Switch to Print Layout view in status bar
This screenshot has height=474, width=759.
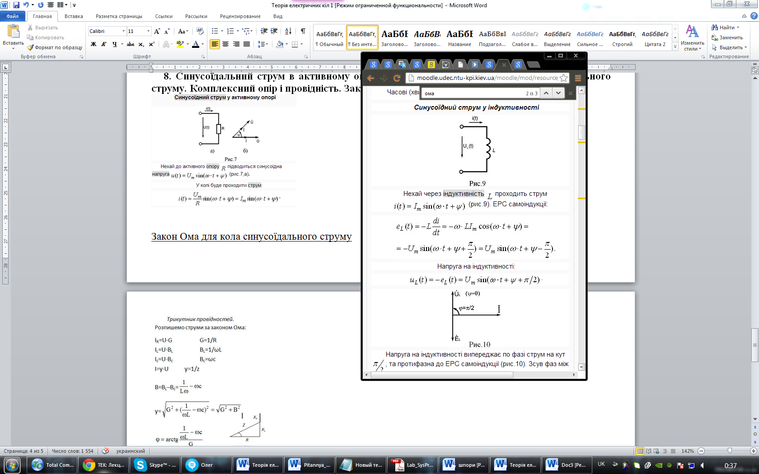[x=640, y=451]
